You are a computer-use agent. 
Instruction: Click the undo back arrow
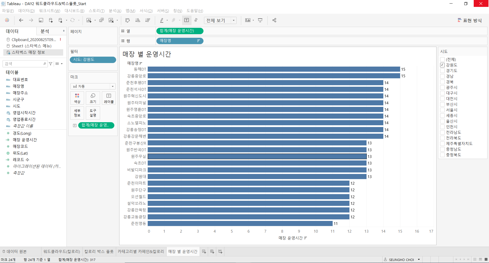(21, 20)
